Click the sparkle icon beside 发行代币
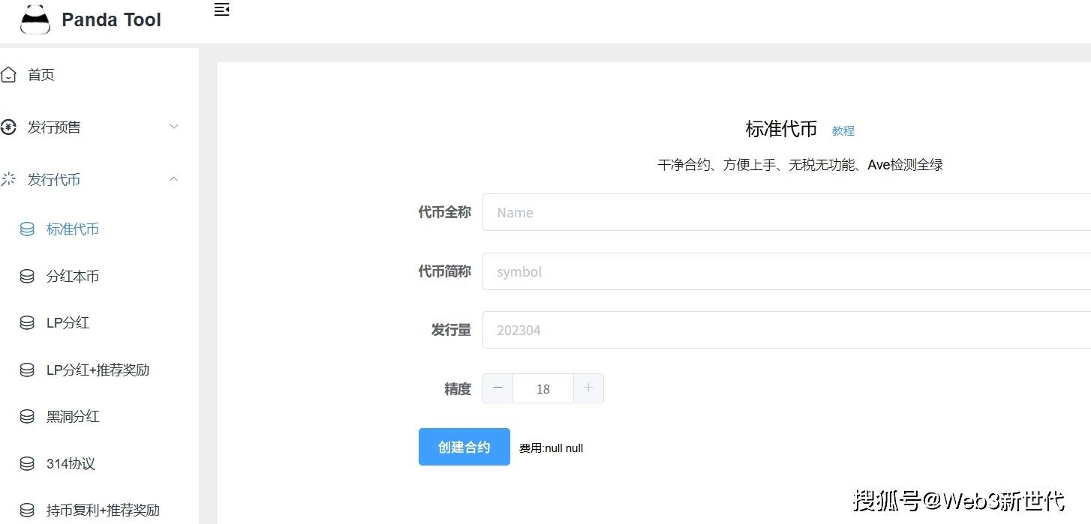This screenshot has width=1091, height=524. [x=8, y=179]
